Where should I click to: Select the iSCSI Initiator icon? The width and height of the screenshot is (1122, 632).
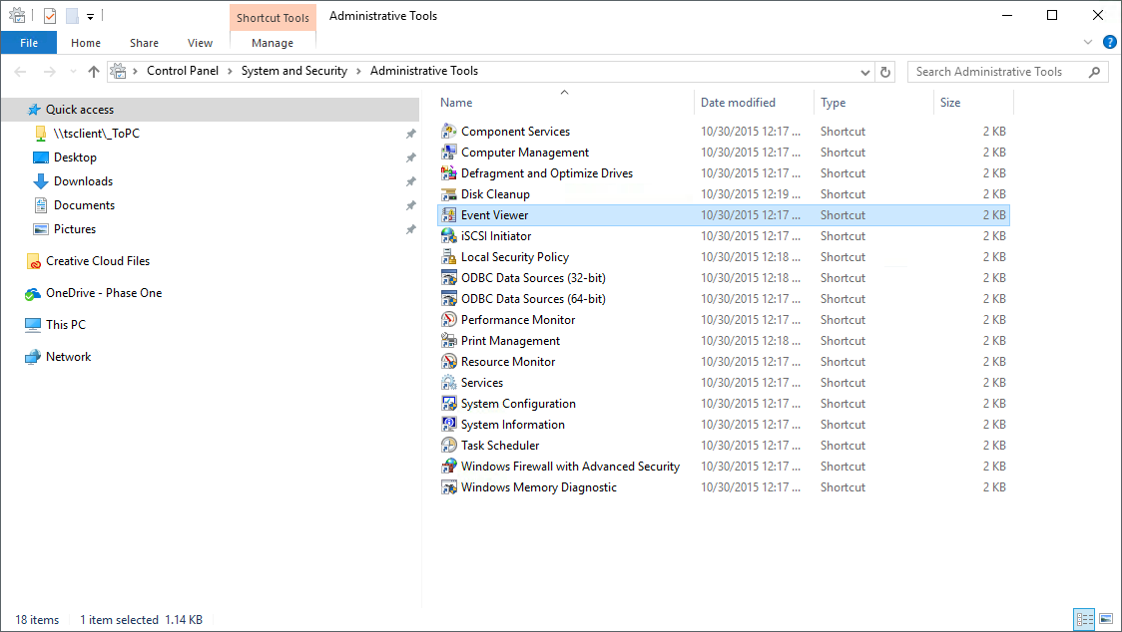pos(448,236)
